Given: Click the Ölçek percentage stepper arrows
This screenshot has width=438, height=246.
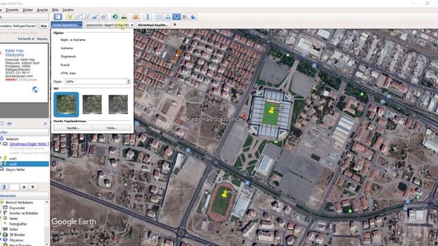Looking at the screenshot, I should 129,81.
